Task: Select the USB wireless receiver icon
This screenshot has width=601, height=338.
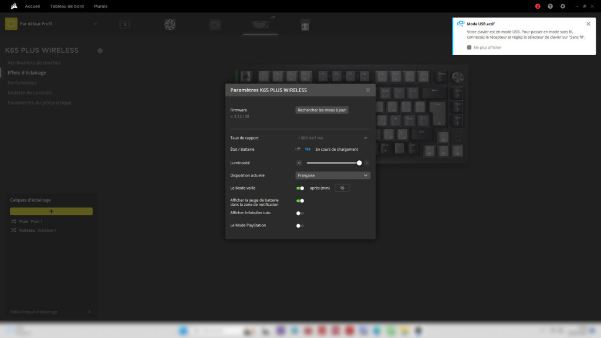Action: tap(305, 25)
